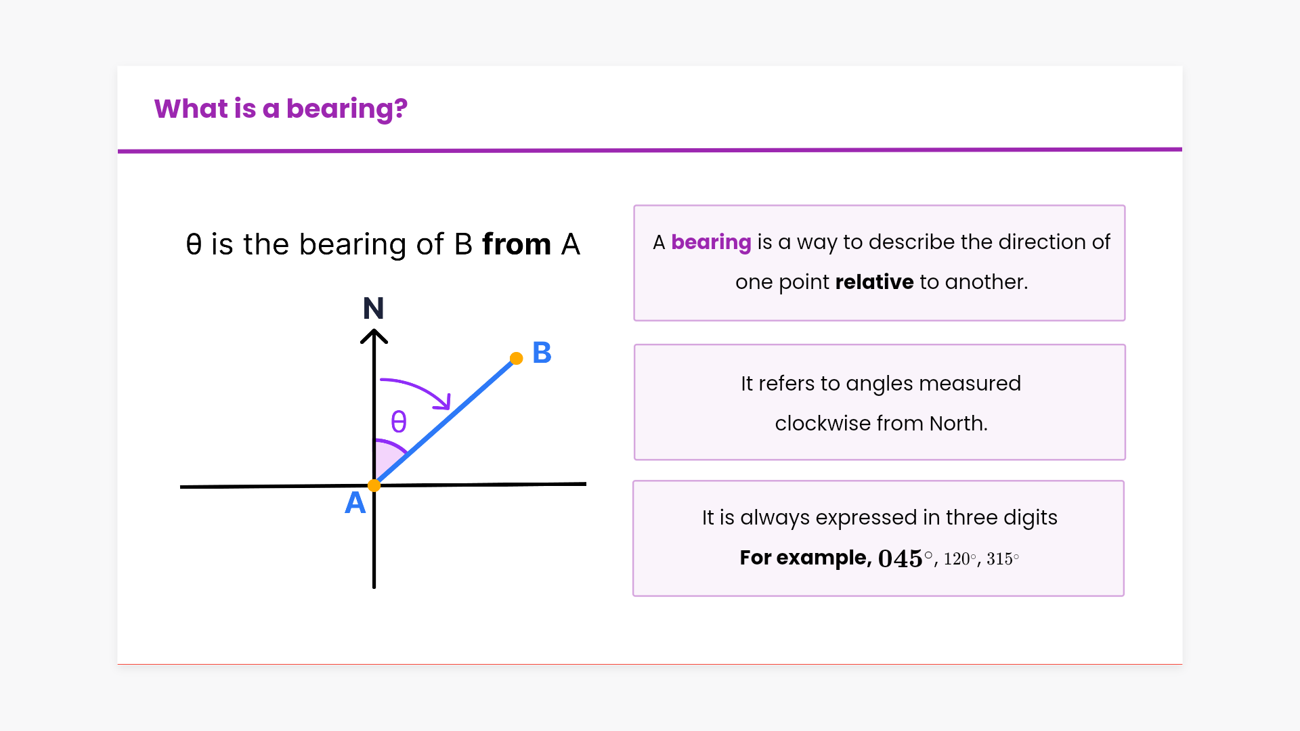Click the 315° example value
Screen dimensions: 1300x731
click(1002, 559)
